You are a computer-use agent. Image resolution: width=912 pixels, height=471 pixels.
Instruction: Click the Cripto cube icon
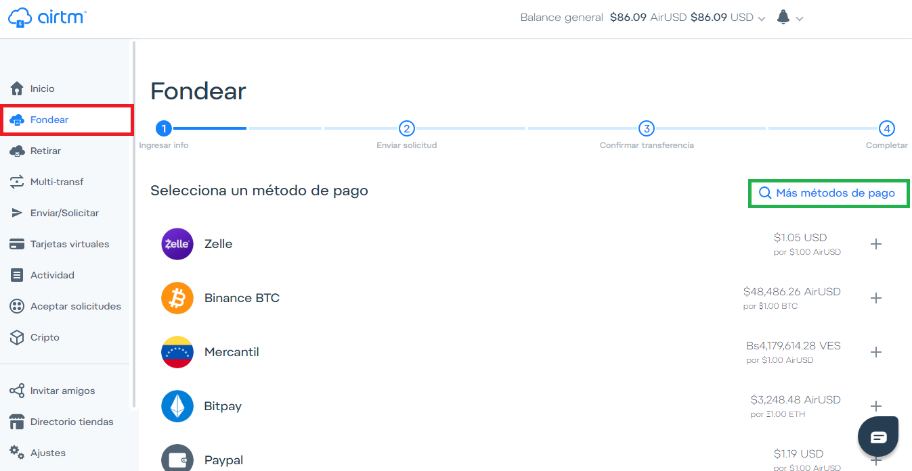coord(17,337)
